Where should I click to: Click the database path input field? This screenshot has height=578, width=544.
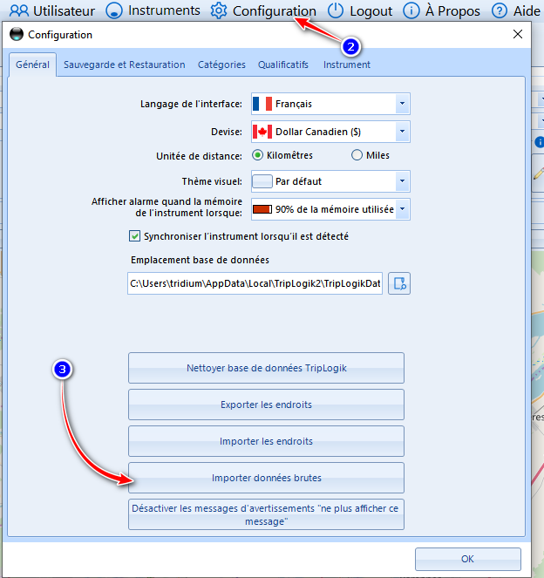coord(255,283)
